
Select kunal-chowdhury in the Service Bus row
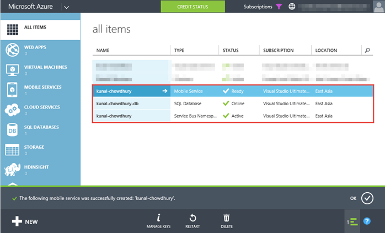(x=114, y=116)
